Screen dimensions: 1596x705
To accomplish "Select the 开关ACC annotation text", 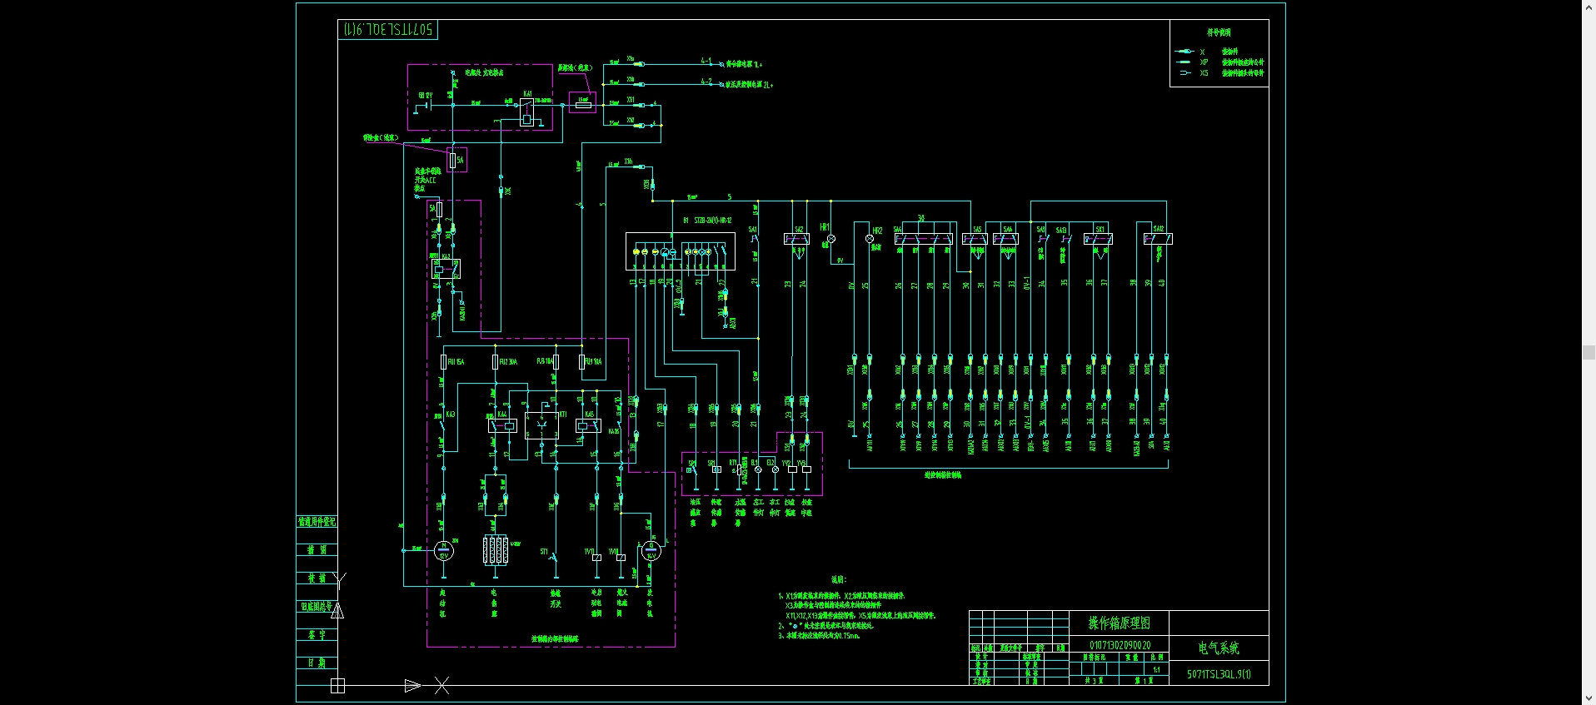I will coord(425,180).
